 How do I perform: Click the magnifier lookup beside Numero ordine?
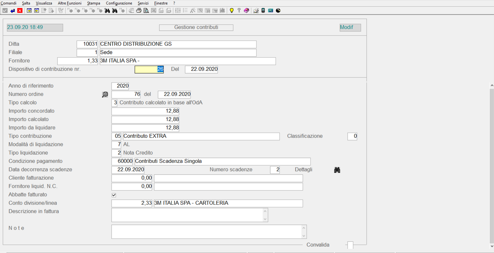(105, 94)
